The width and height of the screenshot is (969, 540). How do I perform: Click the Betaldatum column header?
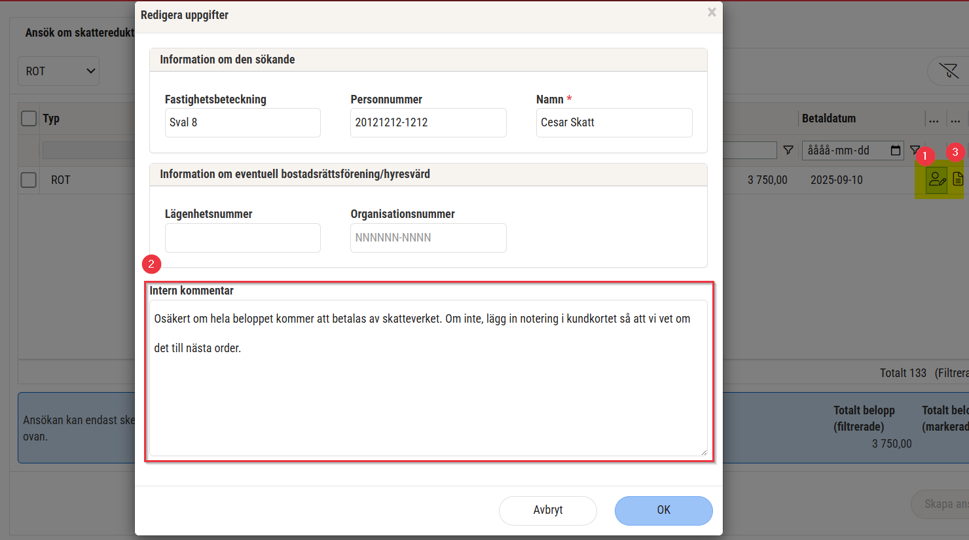tap(829, 118)
